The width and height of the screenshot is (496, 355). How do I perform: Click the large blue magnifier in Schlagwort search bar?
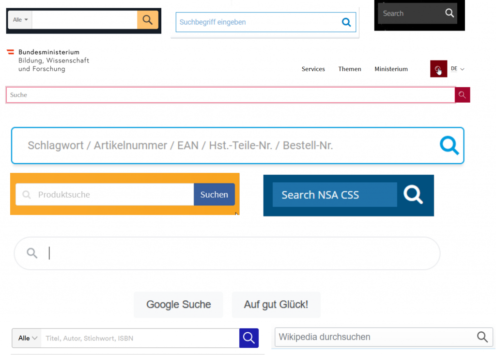(x=449, y=145)
